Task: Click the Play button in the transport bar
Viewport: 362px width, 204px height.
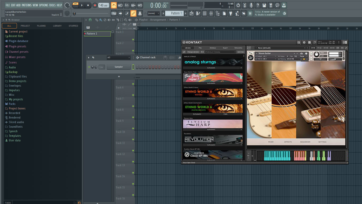Action: [x=82, y=5]
